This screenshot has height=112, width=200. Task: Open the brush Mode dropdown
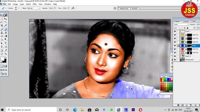(x=34, y=8)
